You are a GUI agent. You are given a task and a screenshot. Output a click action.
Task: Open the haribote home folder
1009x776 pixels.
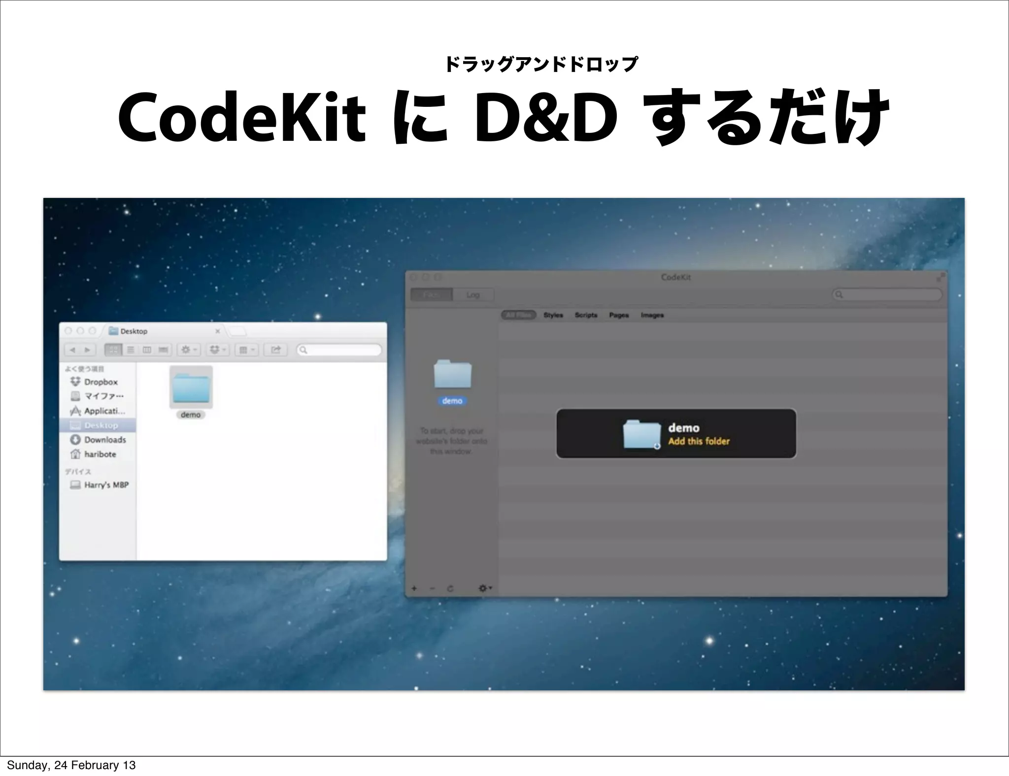98,454
